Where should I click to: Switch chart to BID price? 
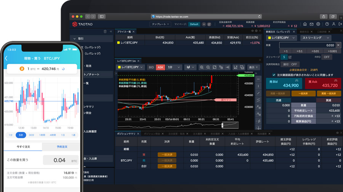151,67
